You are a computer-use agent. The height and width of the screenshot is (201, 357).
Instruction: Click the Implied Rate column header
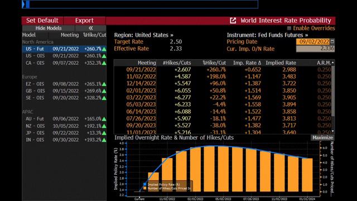point(281,63)
